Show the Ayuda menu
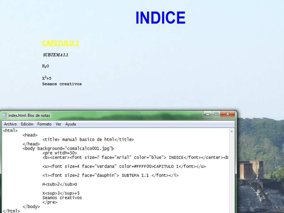 [x=71, y=124]
